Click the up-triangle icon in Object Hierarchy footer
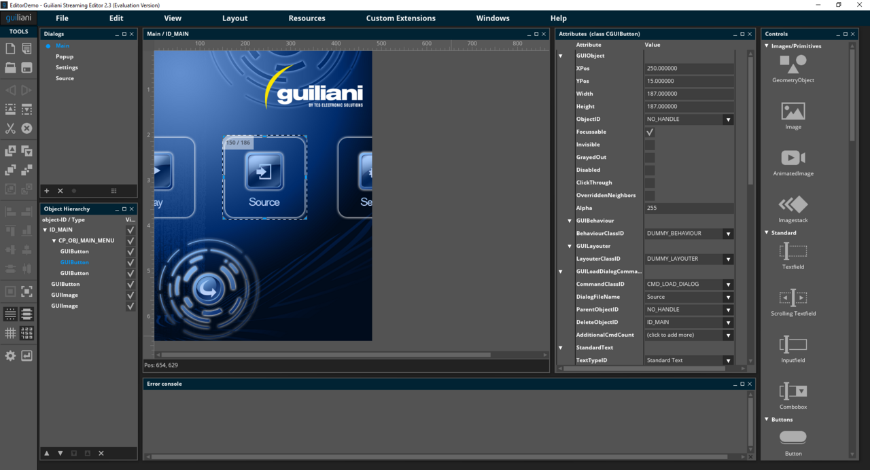Image resolution: width=870 pixels, height=470 pixels. click(47, 453)
